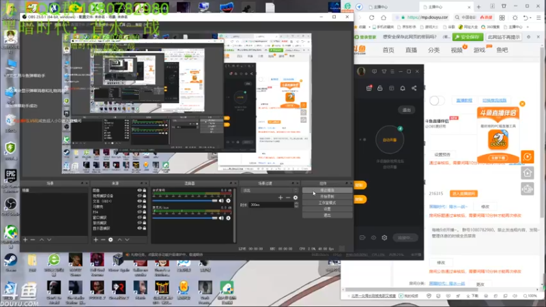Remove the selected scene with the minus icon
This screenshot has height=307, width=546.
(33, 240)
